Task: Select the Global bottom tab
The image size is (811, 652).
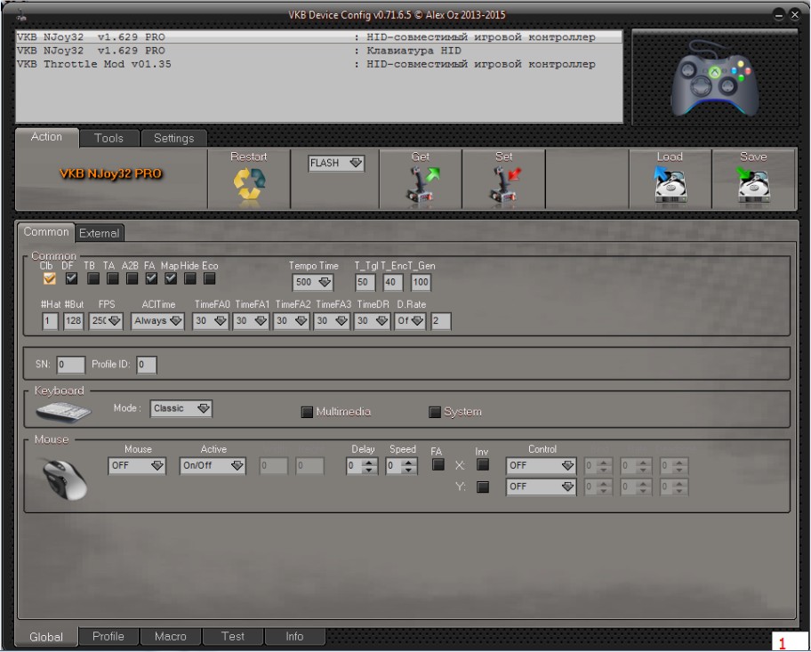Action: click(x=46, y=637)
